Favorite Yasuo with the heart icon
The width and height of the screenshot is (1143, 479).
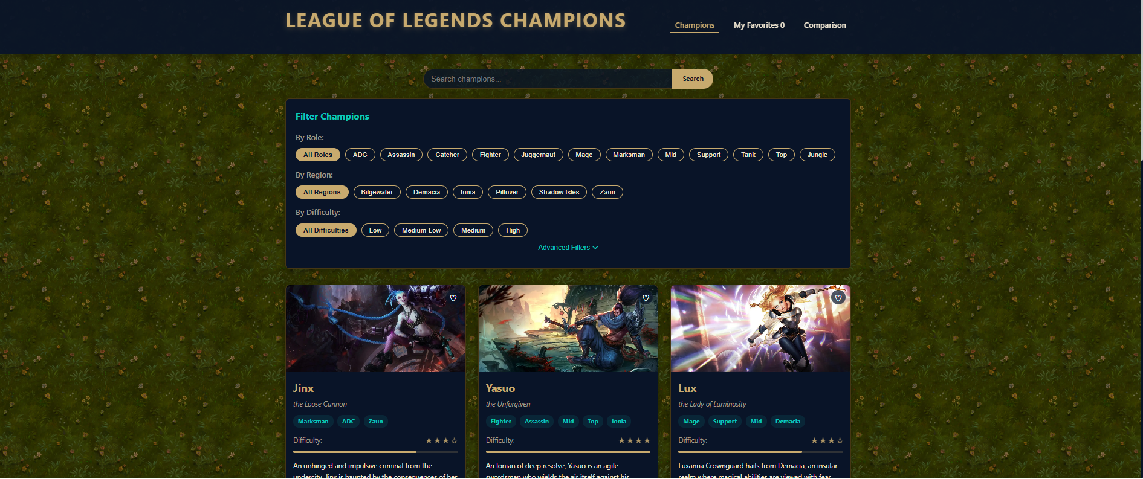coord(646,298)
